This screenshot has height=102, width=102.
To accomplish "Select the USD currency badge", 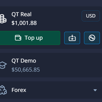I will tap(91, 16).
